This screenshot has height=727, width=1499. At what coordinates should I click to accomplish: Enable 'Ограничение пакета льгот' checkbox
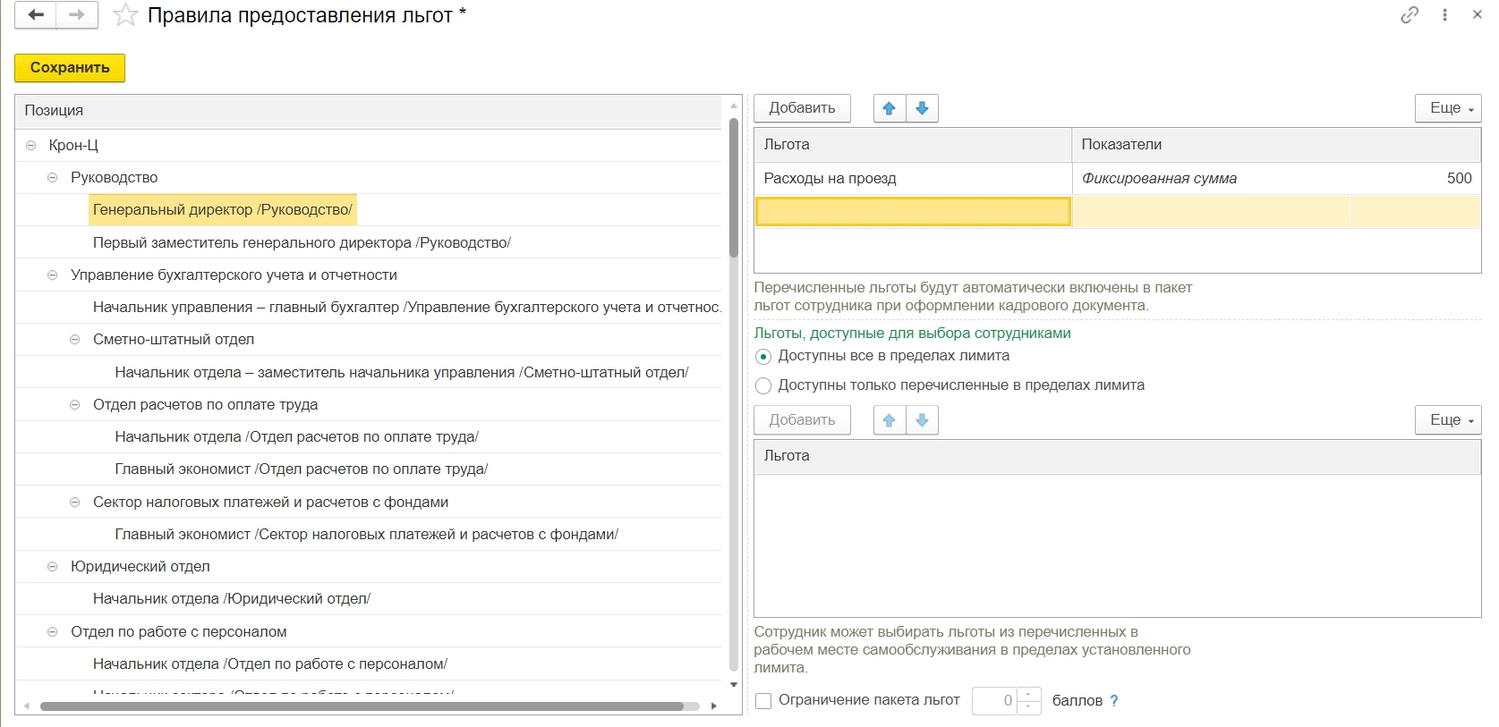point(763,701)
